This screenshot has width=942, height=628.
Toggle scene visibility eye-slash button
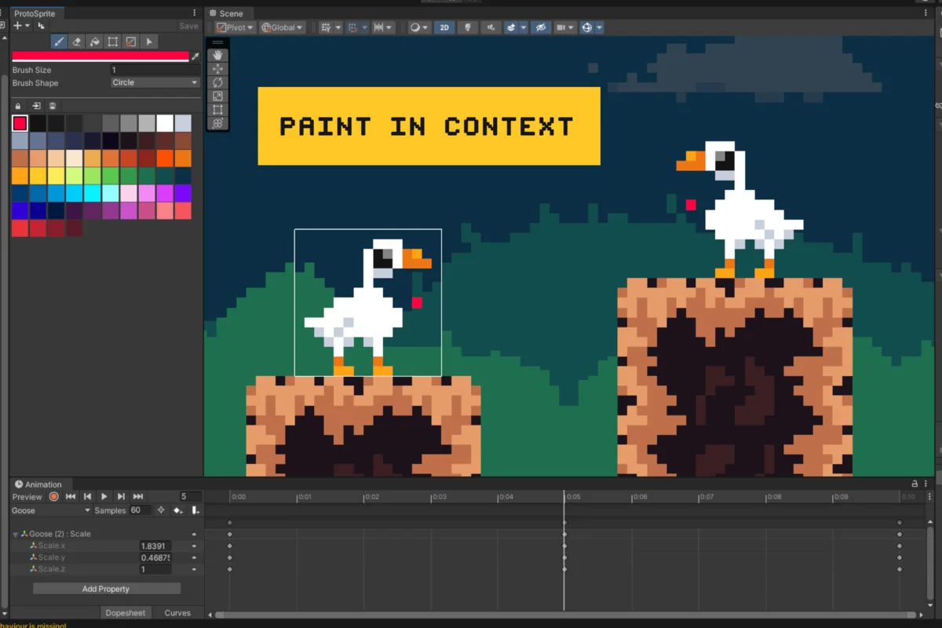pos(539,27)
